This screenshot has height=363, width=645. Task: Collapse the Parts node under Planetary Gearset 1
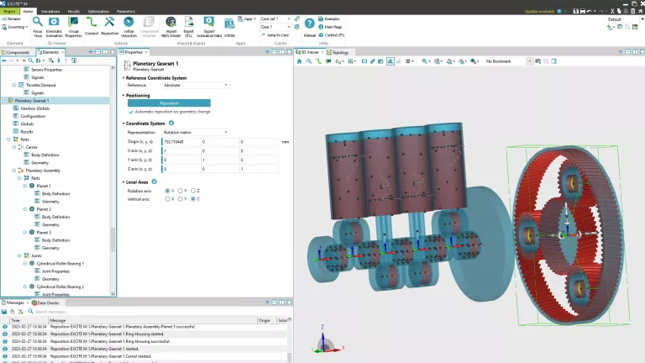pyautogui.click(x=8, y=139)
